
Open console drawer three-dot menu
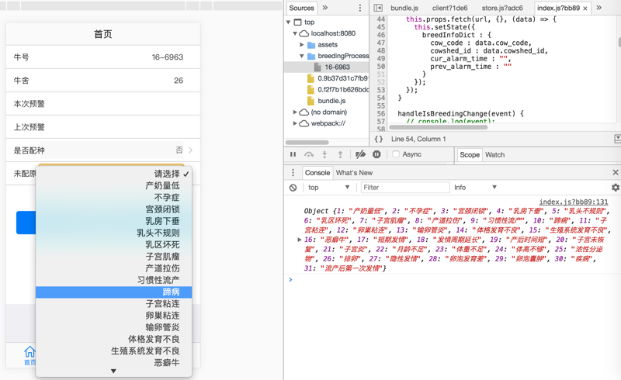(x=293, y=173)
